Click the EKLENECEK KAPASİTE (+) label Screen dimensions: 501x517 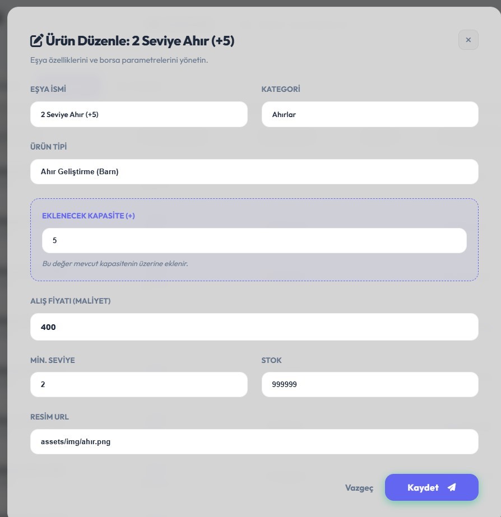click(89, 216)
